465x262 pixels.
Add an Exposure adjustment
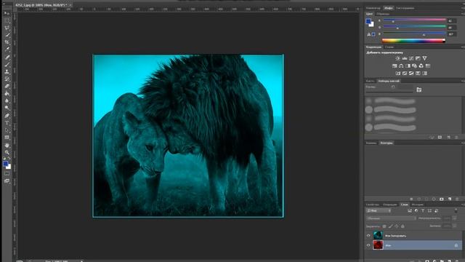[418, 58]
